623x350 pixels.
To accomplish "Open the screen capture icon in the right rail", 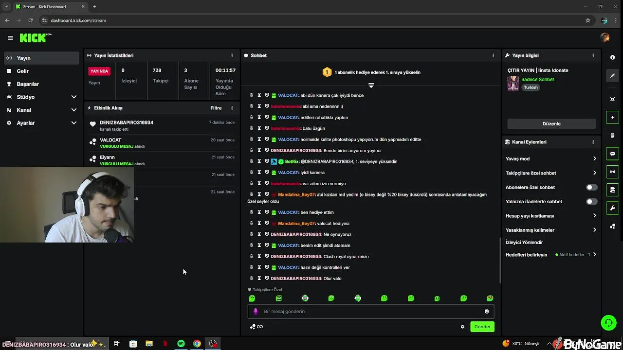I will coord(612,99).
